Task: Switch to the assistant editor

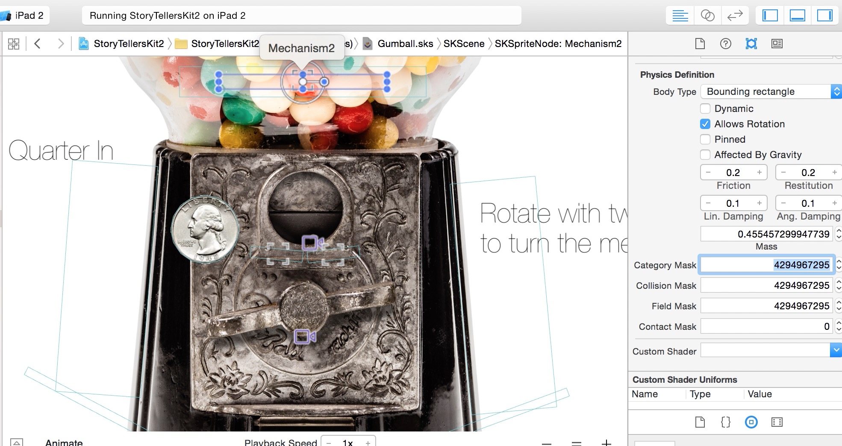Action: point(707,16)
